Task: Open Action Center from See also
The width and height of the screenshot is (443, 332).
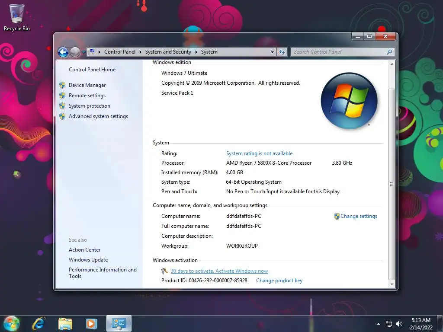Action: (84, 250)
